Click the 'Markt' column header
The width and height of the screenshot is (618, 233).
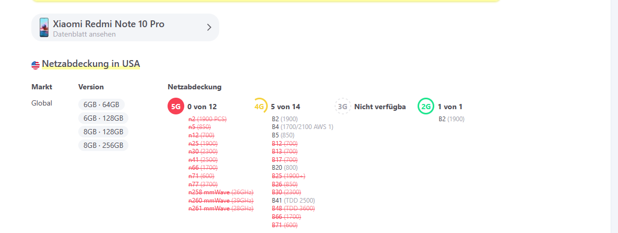42,87
